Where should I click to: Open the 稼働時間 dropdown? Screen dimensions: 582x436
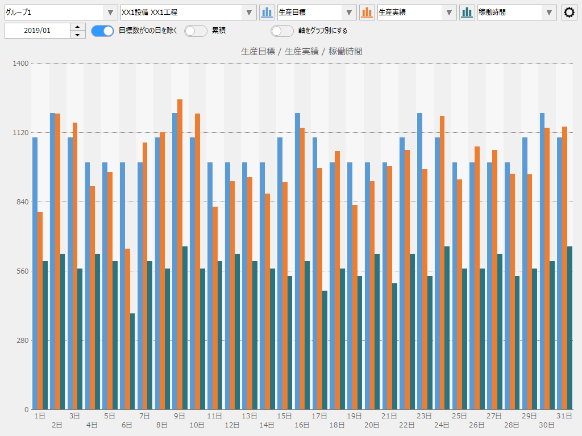pos(517,12)
